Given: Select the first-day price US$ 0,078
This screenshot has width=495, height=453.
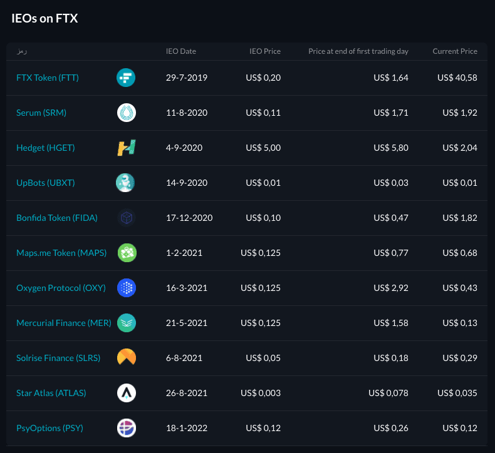Looking at the screenshot, I should click(x=388, y=393).
